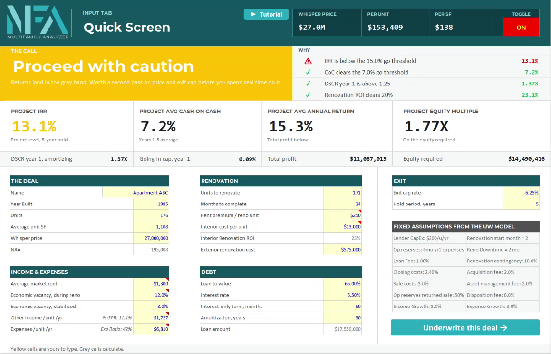551x354 pixels.
Task: Click the red warning triangle icon next to IRR threshold
Action: [308, 61]
